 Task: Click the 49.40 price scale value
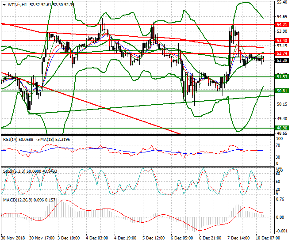point(282,118)
